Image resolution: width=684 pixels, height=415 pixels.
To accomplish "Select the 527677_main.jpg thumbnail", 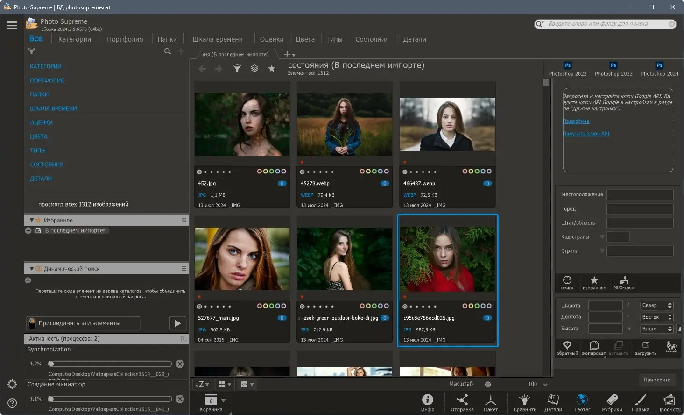I will [242, 259].
